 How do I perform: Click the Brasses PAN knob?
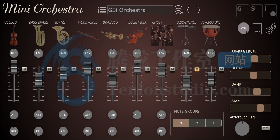coord(112,53)
